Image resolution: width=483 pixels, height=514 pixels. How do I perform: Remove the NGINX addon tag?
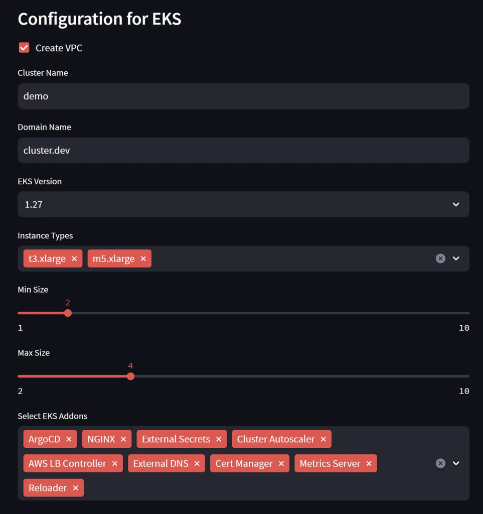coord(123,439)
